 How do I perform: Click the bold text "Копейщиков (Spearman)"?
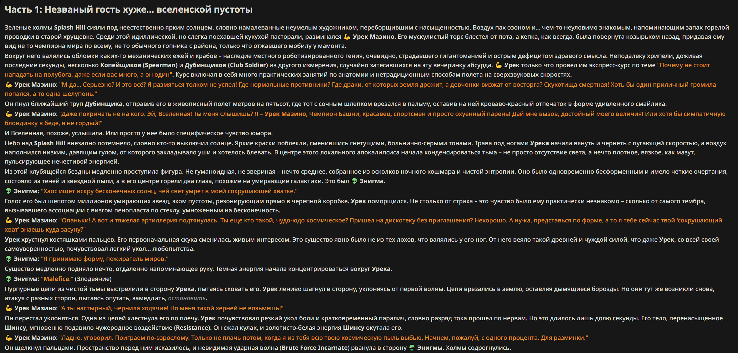(139, 65)
